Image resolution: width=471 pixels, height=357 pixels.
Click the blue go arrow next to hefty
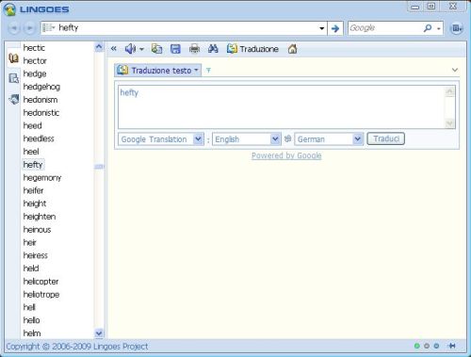(x=335, y=28)
